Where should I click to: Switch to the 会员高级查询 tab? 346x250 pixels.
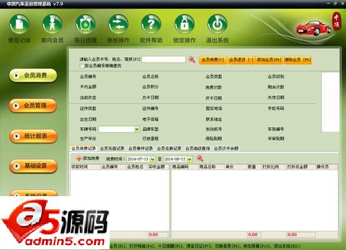pos(197,148)
